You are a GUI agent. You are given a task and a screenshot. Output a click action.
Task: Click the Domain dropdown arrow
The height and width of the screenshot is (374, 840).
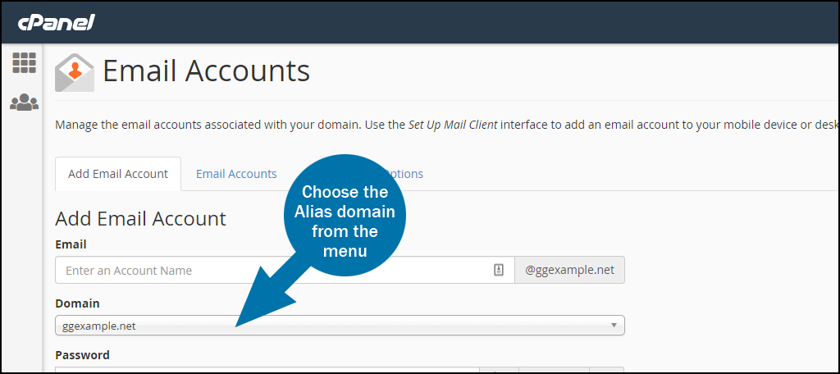coord(614,326)
